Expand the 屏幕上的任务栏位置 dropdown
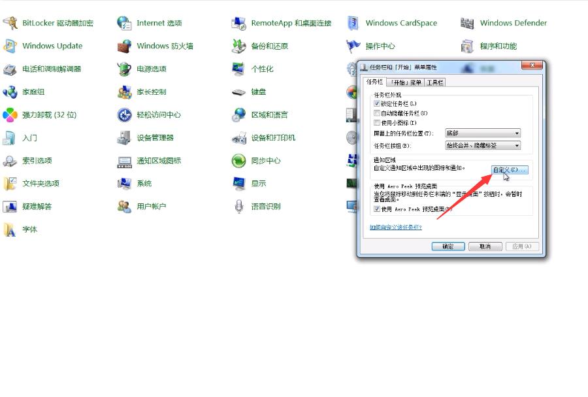 (x=483, y=133)
